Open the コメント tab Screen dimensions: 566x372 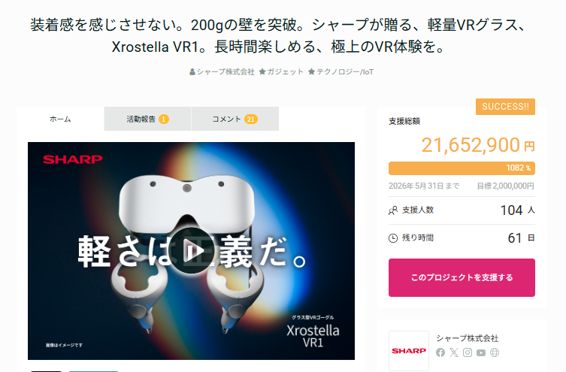coord(235,119)
